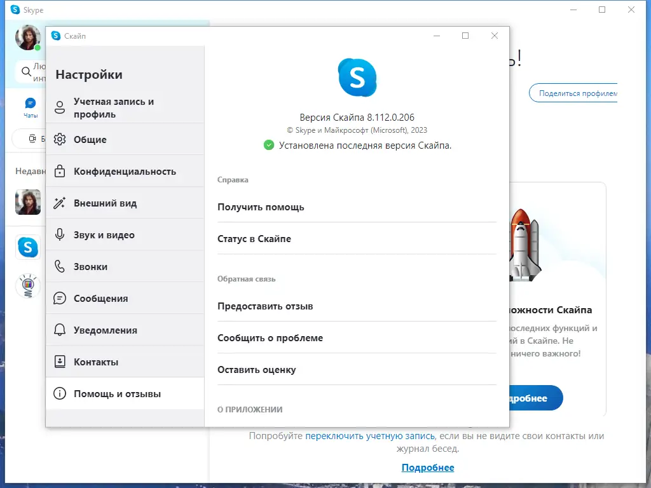This screenshot has width=651, height=488.
Task: Choose Сообщить о проблеме
Action: pos(357,338)
